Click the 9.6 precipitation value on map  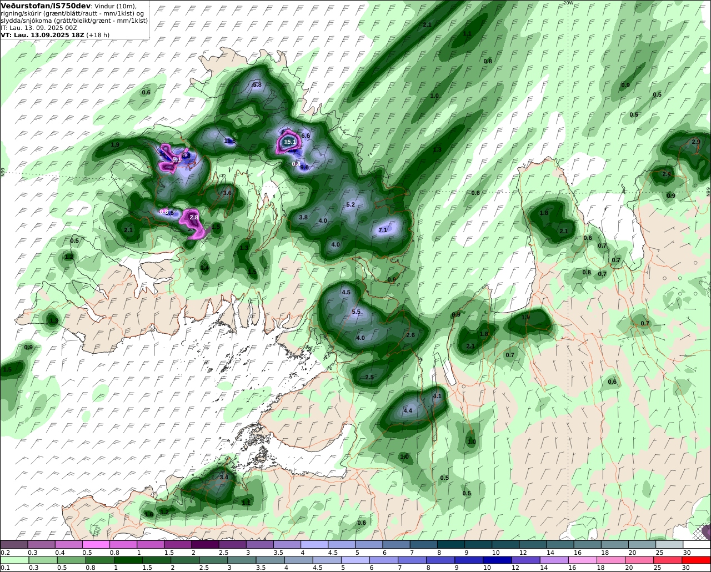(304, 167)
